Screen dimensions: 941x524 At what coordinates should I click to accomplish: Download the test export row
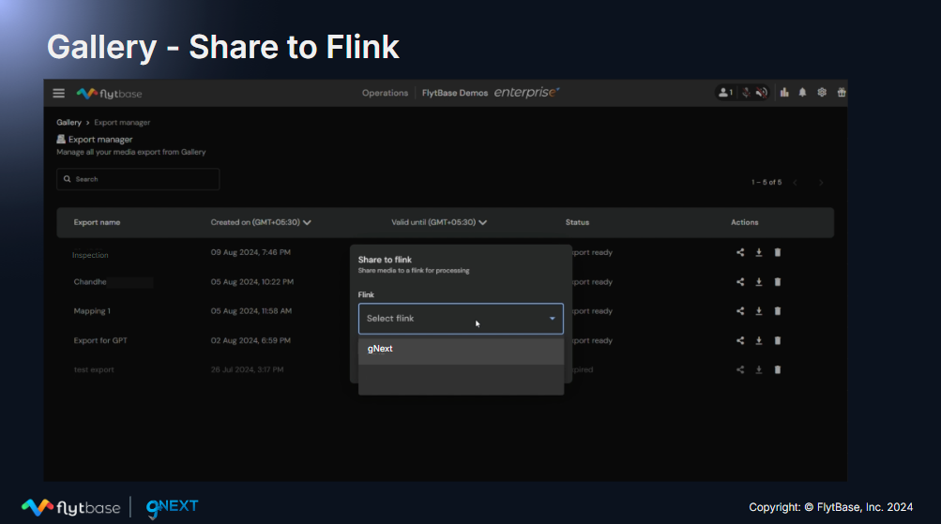(x=759, y=370)
